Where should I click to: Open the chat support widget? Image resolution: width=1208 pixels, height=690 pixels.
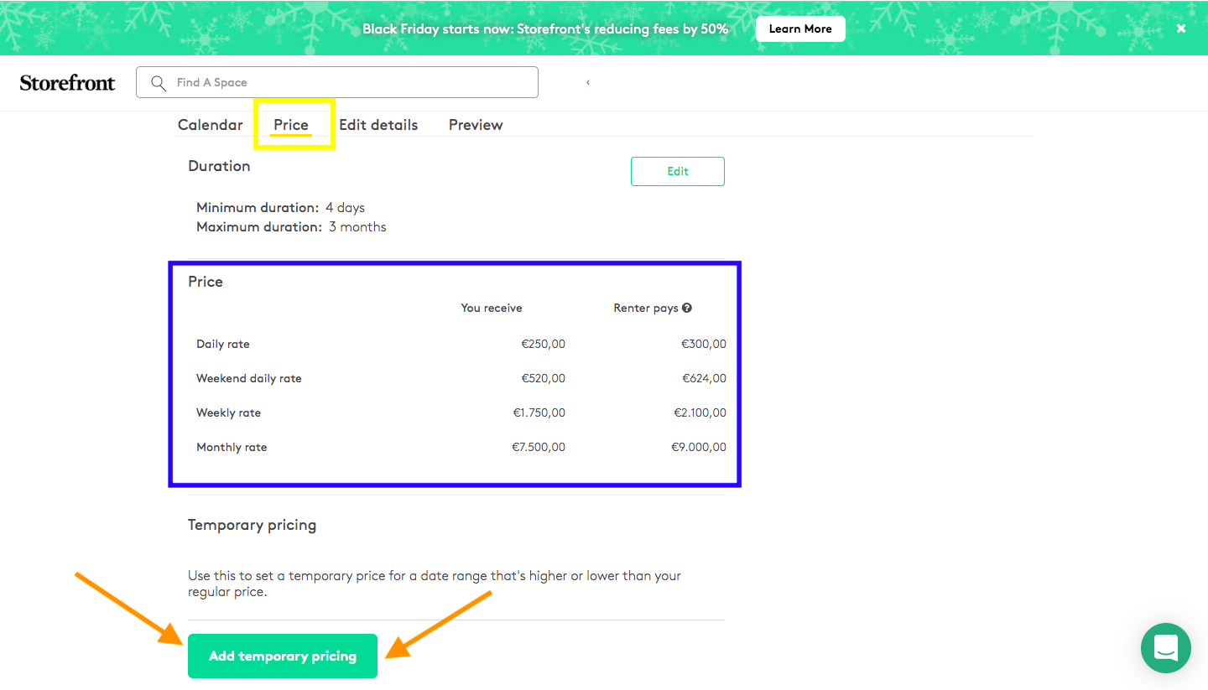[x=1165, y=648]
